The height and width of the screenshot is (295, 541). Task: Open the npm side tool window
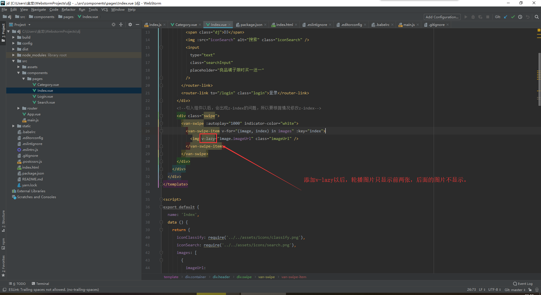tap(3, 244)
